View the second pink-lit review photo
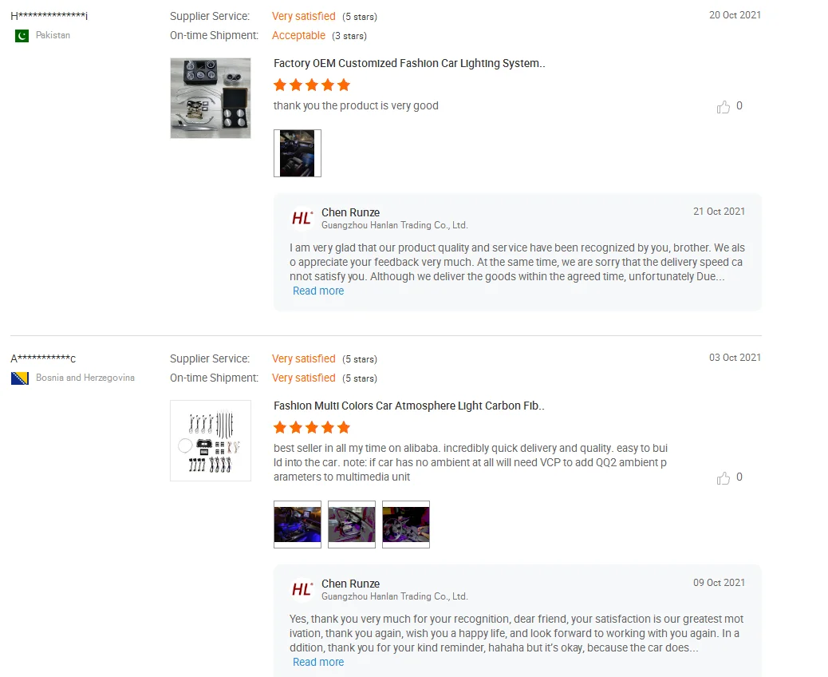The height and width of the screenshot is (677, 828). [x=352, y=525]
